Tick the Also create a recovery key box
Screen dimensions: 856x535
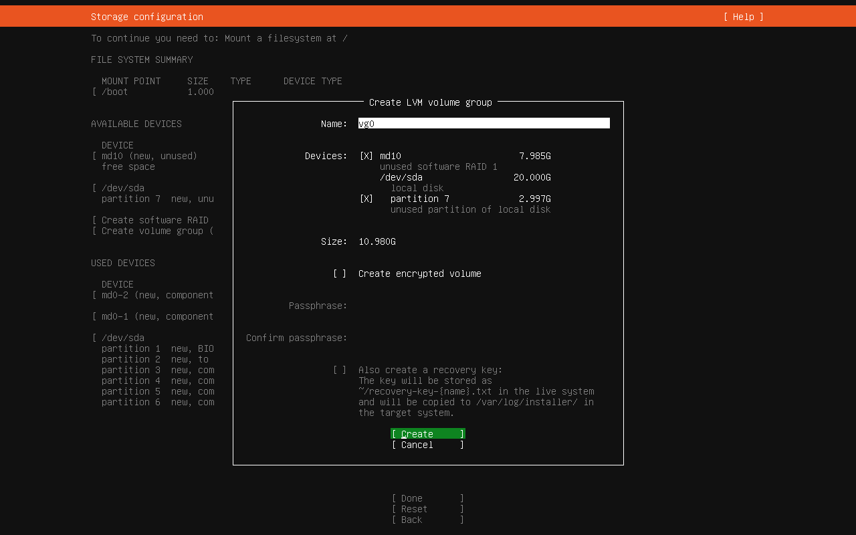pos(340,370)
